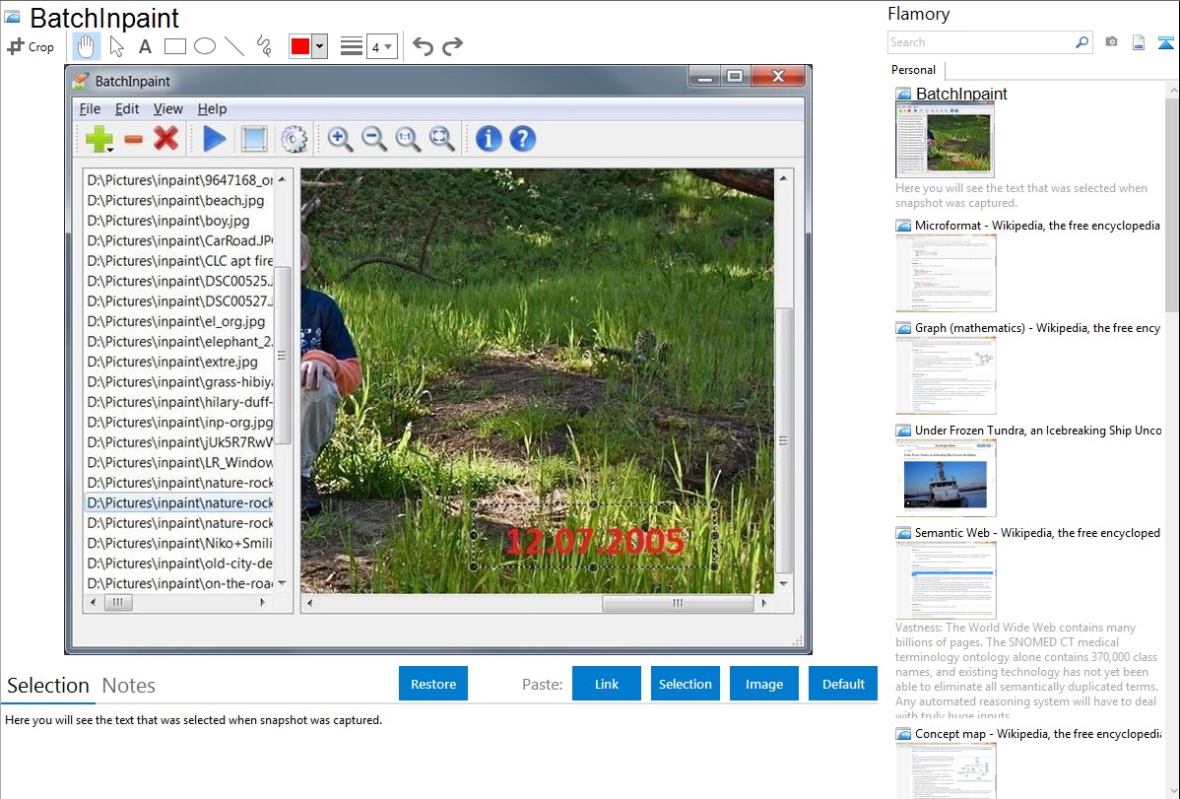Choose the arrow pointer tool
The width and height of the screenshot is (1180, 799).
coord(116,46)
